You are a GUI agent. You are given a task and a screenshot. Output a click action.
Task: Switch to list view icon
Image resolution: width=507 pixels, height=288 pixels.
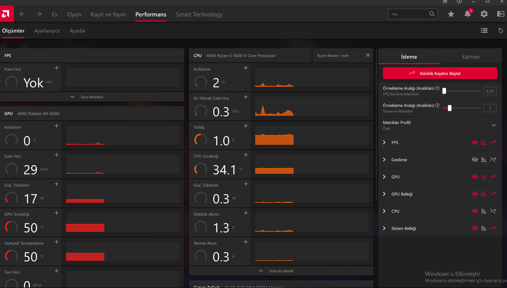(x=484, y=30)
